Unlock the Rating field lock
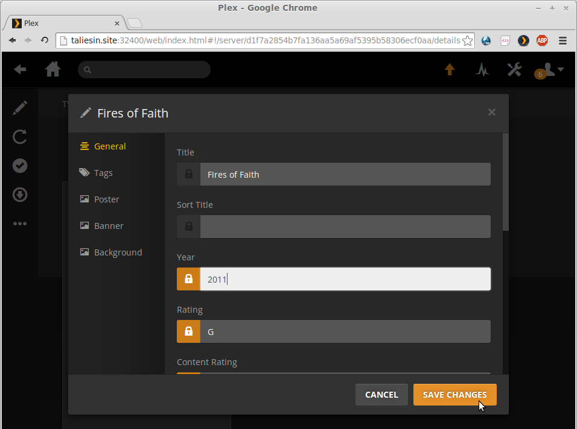Image resolution: width=577 pixels, height=429 pixels. pyautogui.click(x=188, y=331)
